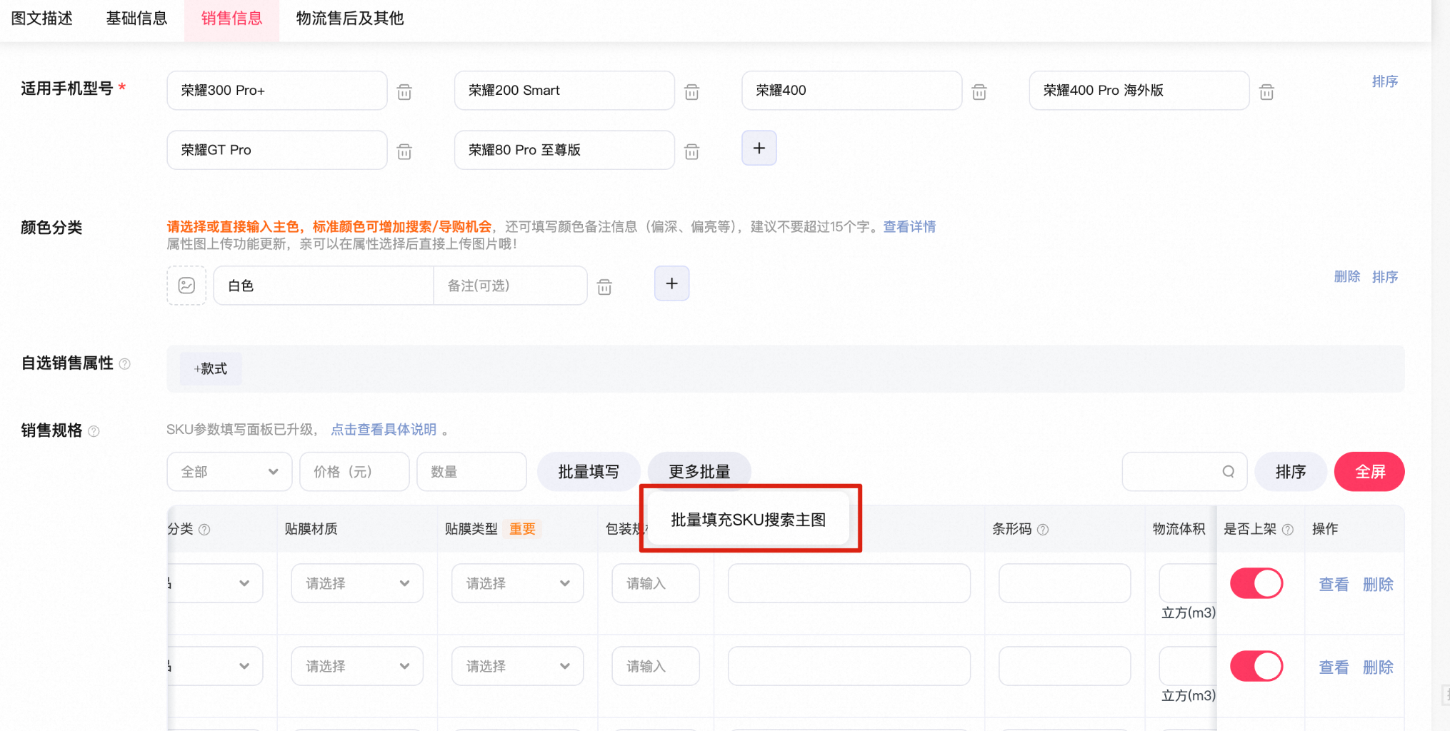Focus the 数量 batch input field

(x=471, y=472)
